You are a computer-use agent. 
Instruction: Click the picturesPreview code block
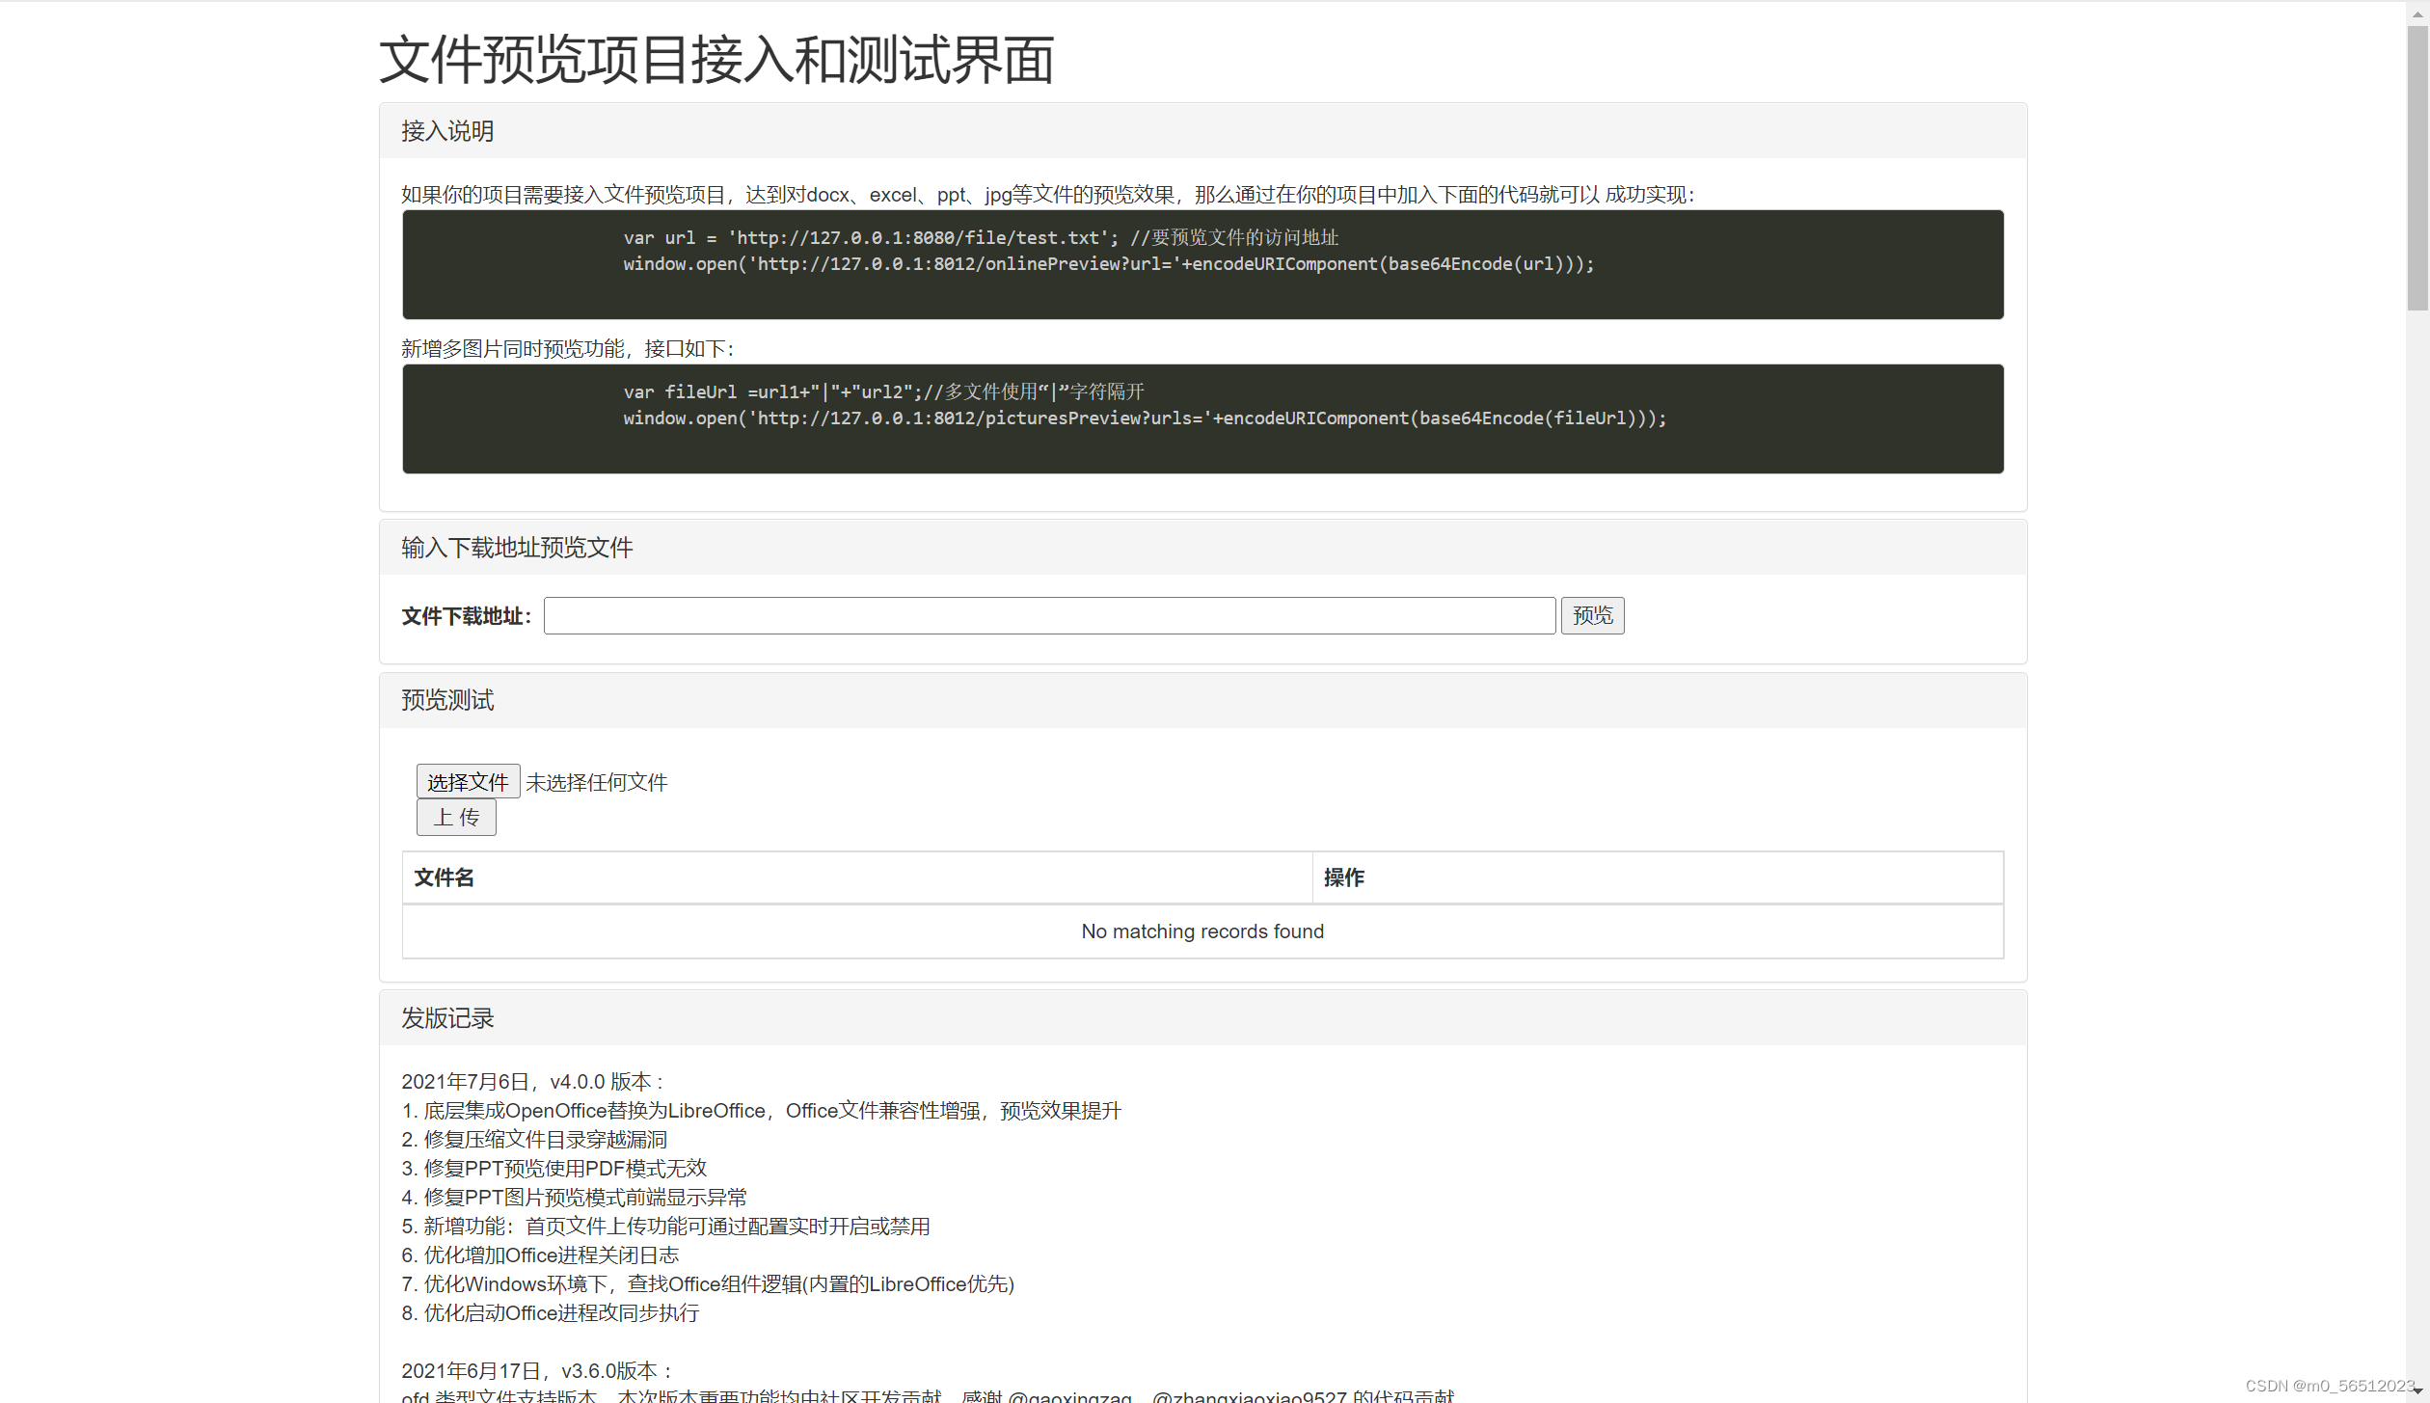pos(1202,418)
